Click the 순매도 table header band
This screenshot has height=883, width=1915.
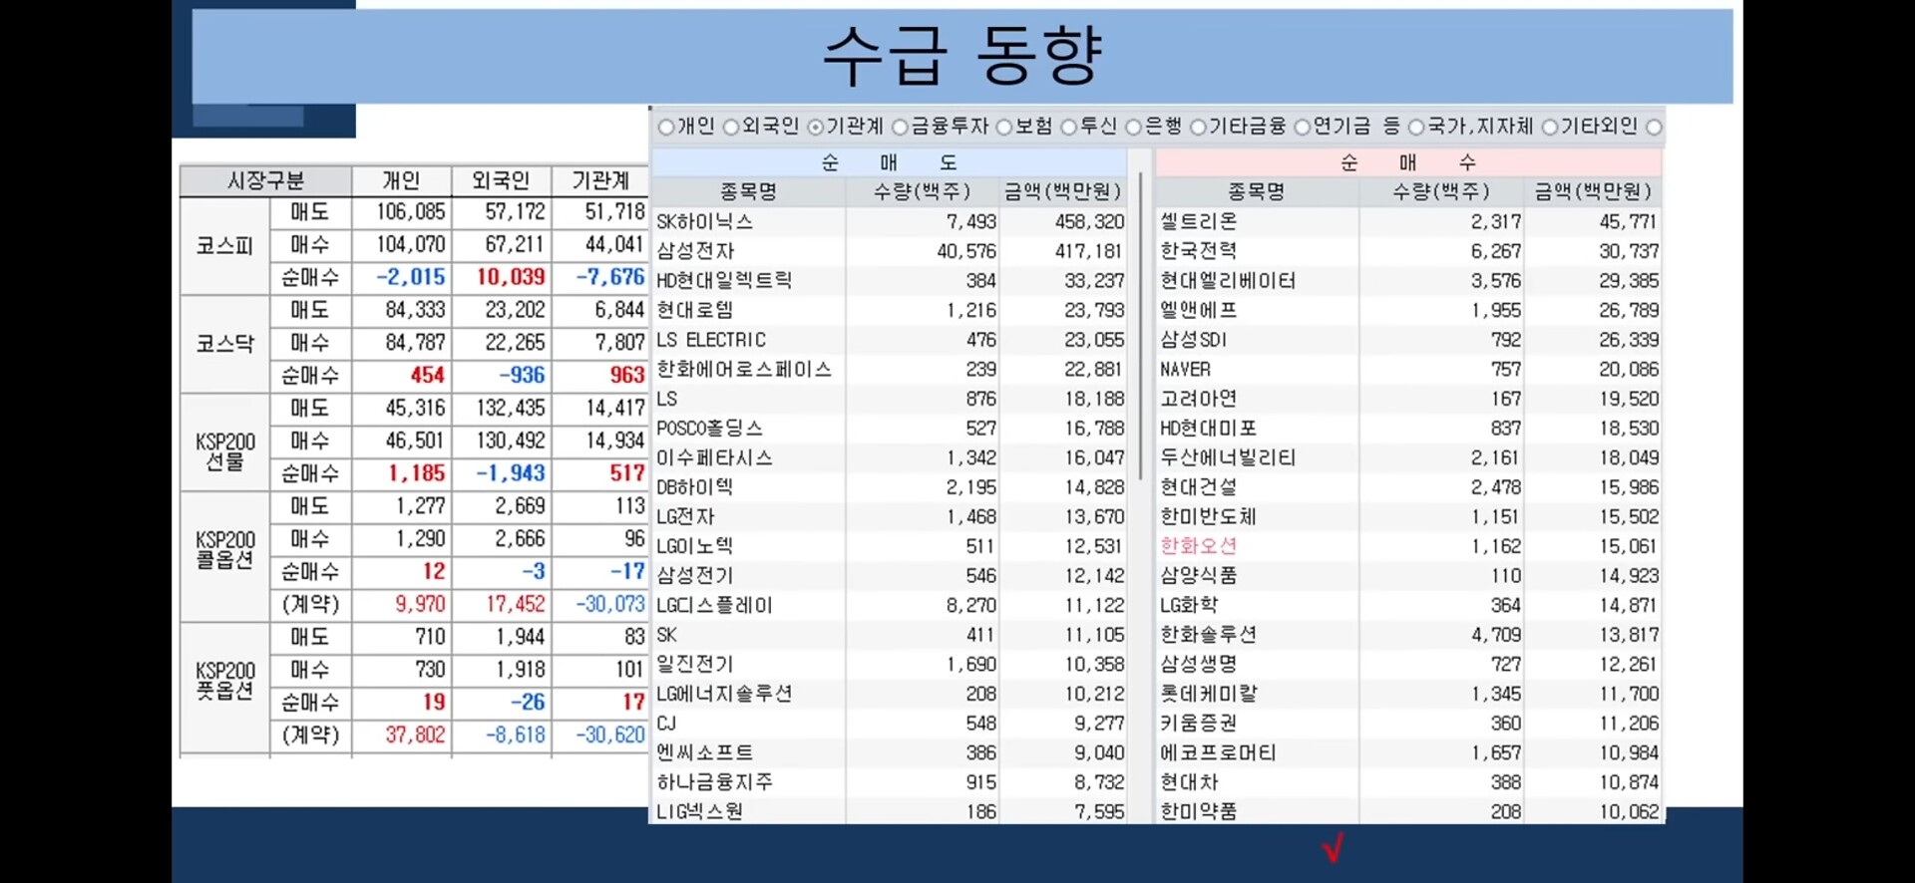890,162
